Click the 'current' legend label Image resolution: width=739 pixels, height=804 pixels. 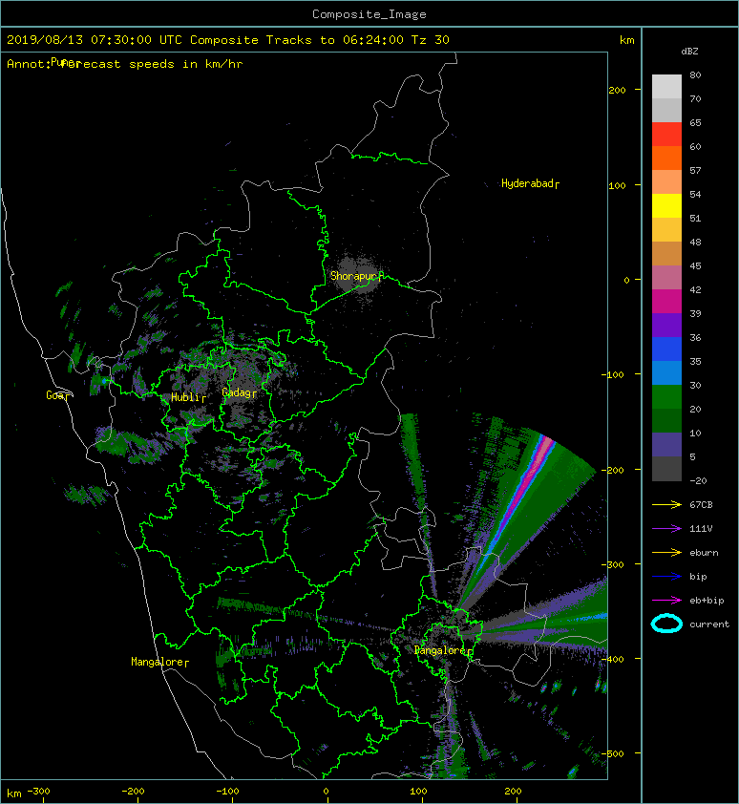click(x=709, y=624)
